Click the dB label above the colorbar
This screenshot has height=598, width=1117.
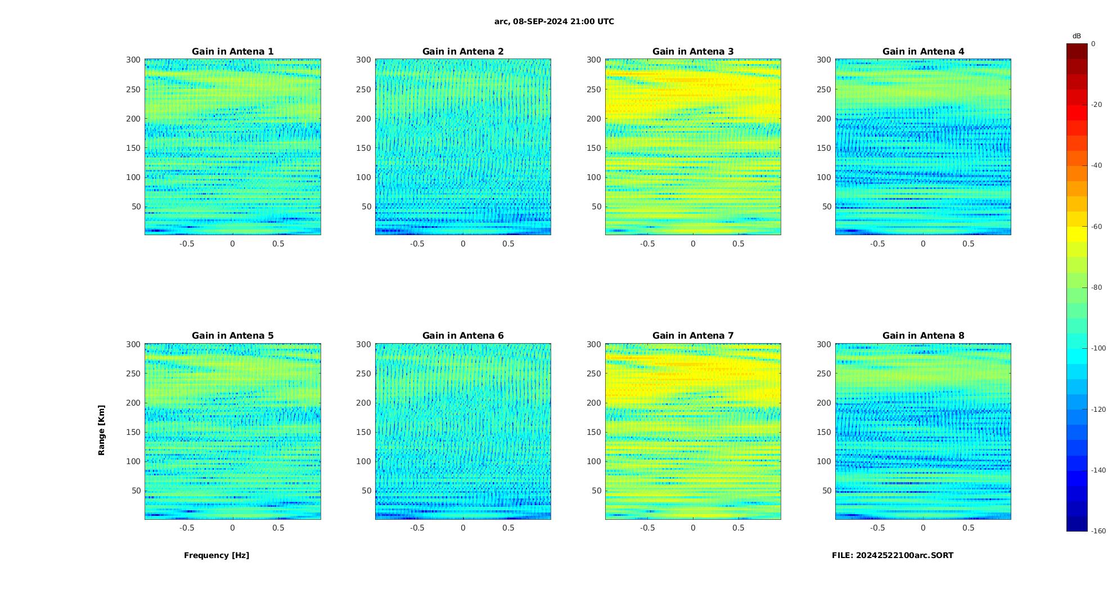[x=1077, y=36]
